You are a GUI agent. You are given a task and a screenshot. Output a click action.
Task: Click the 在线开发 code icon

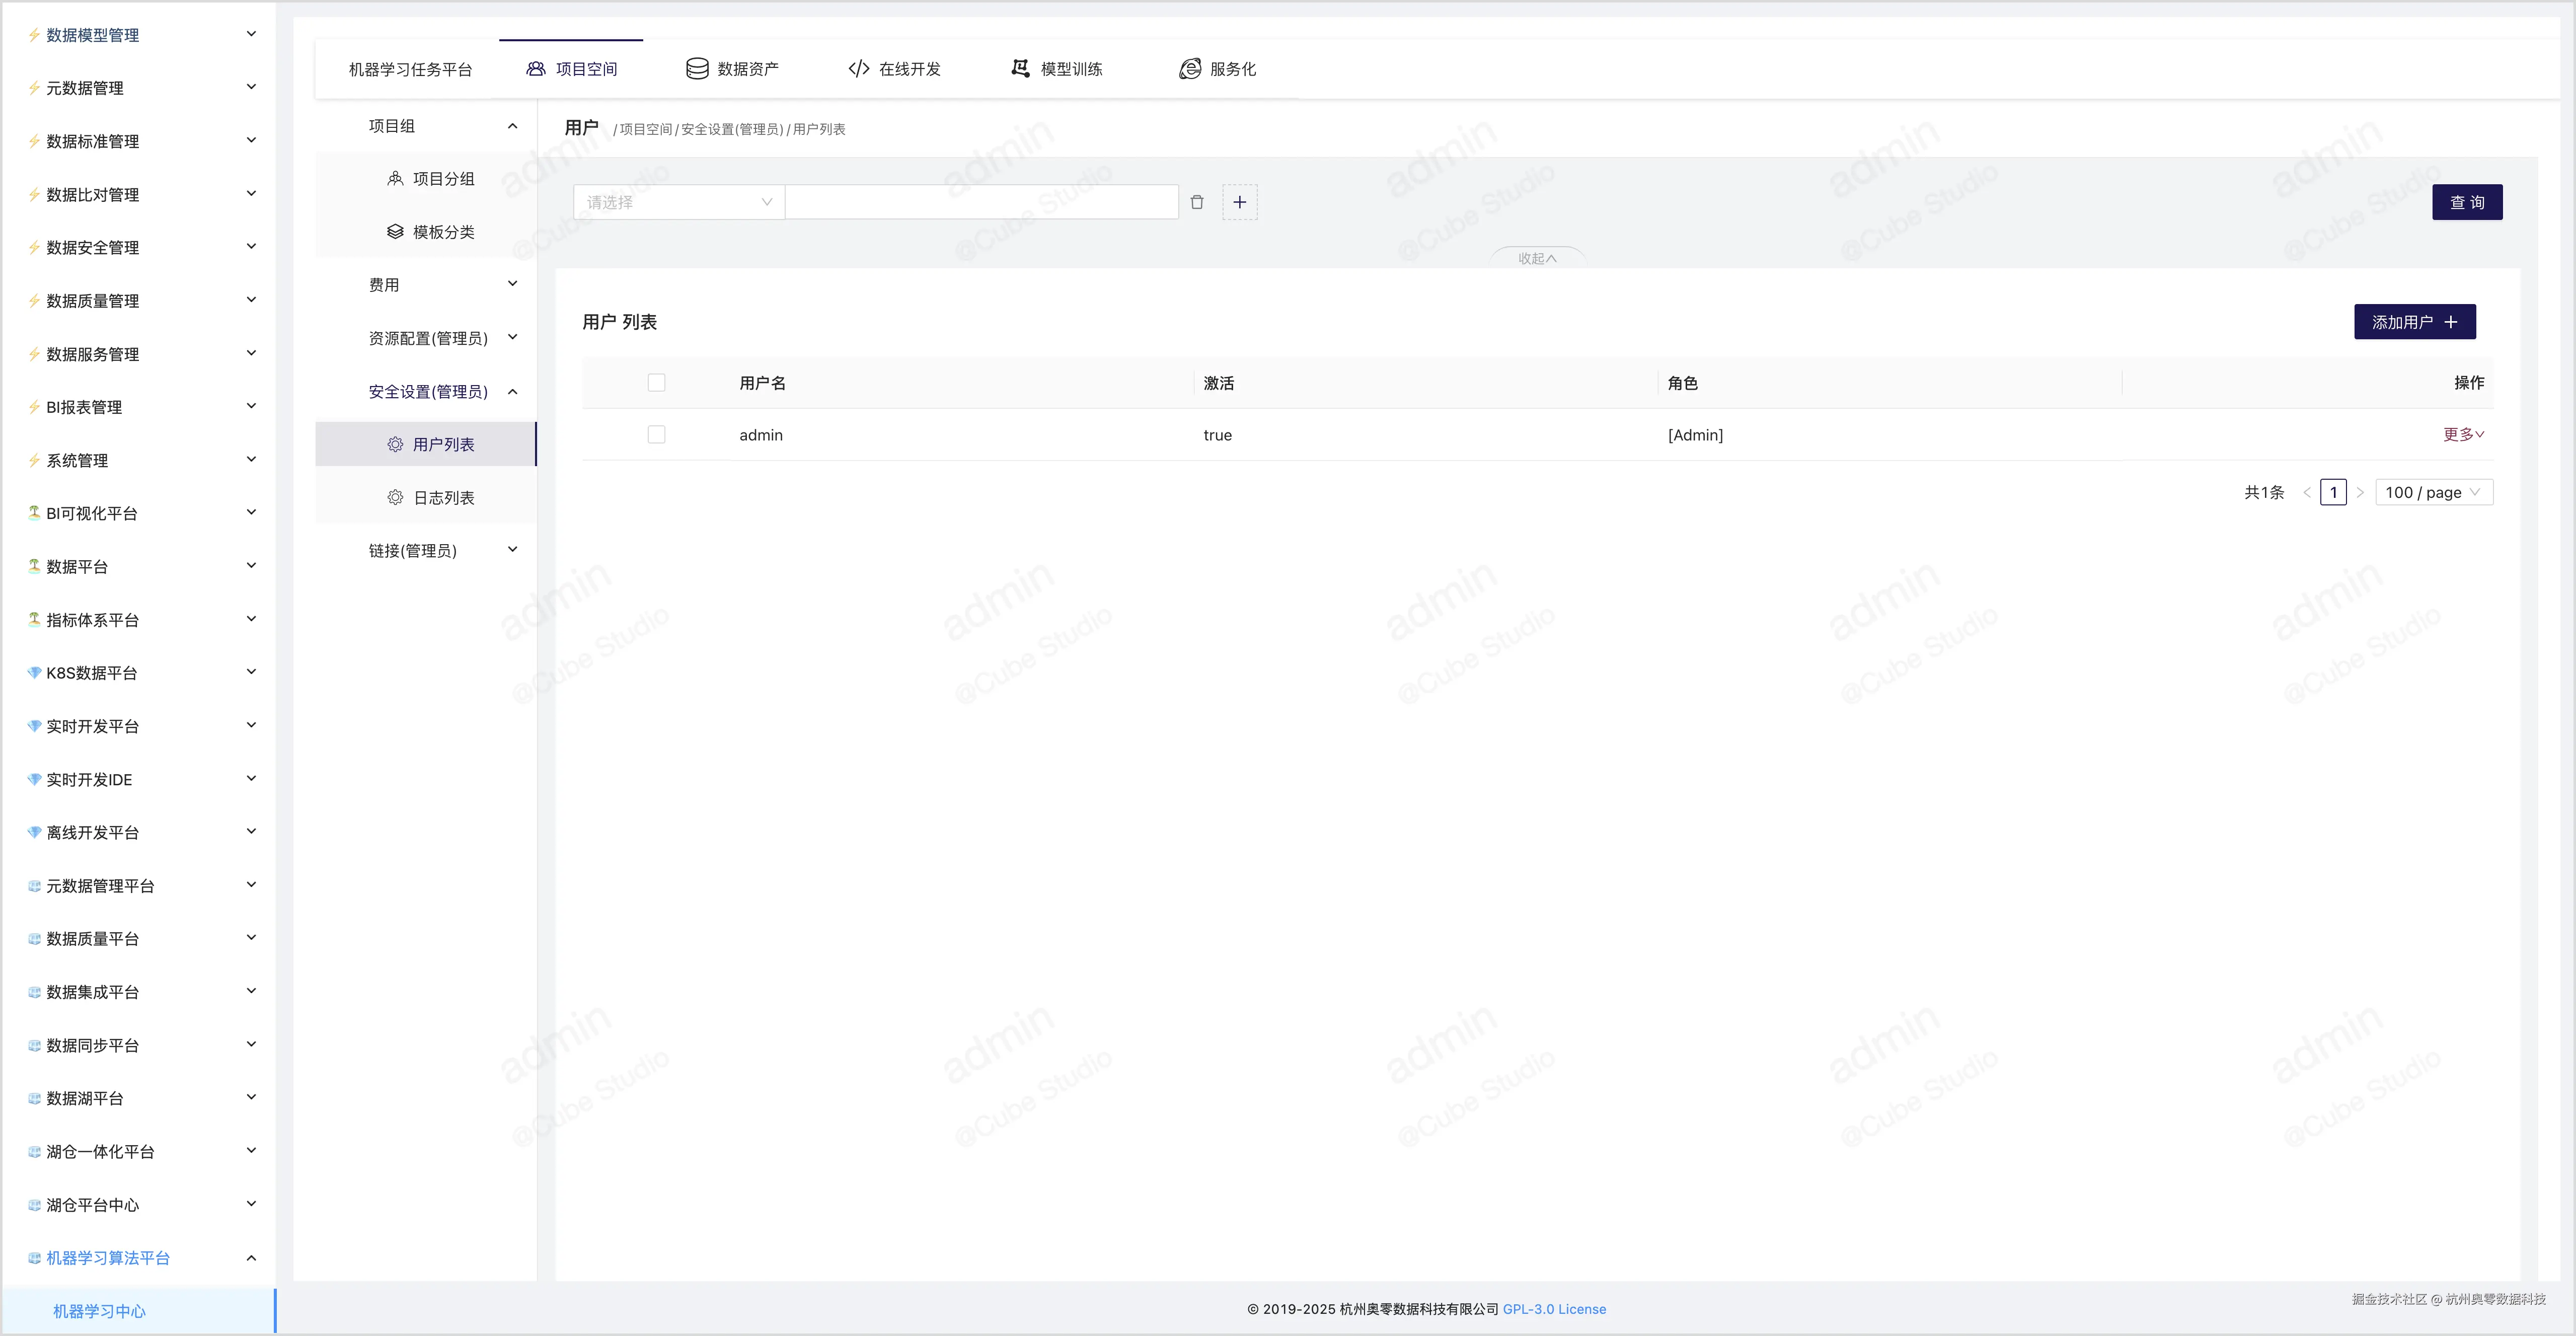tap(858, 69)
